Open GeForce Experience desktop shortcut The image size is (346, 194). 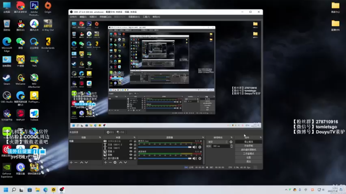tap(6, 170)
